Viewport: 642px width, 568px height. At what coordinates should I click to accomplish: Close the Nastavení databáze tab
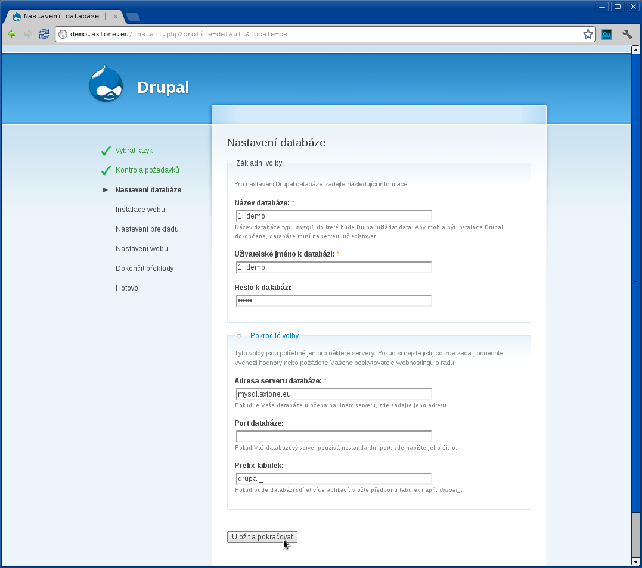116,17
